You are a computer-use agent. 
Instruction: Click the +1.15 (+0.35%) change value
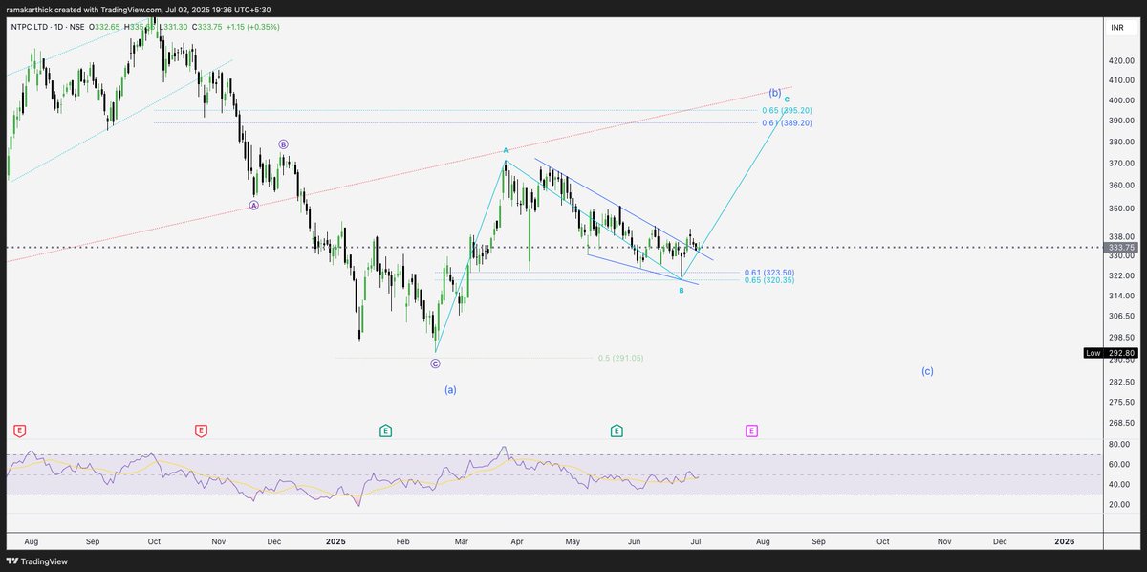254,27
